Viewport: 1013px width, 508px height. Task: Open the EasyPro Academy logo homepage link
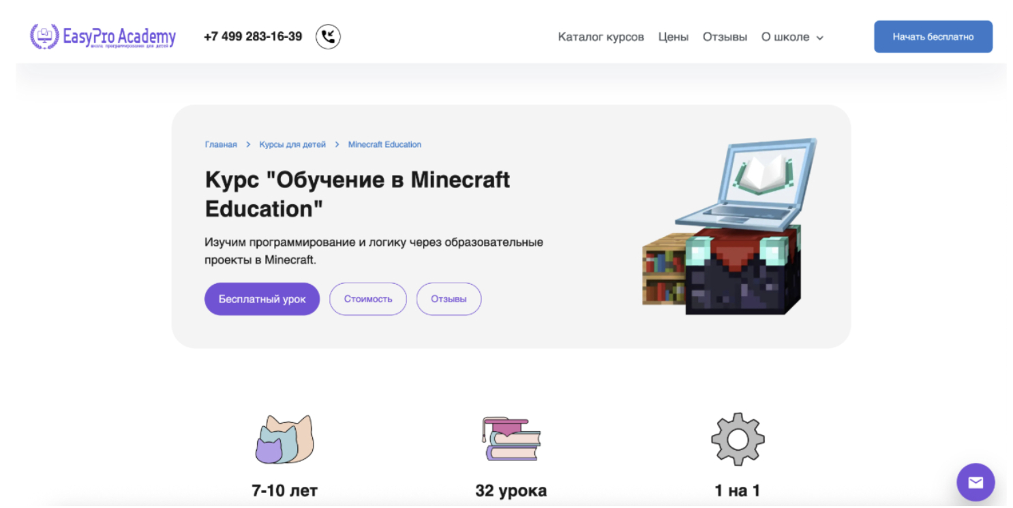coord(103,37)
